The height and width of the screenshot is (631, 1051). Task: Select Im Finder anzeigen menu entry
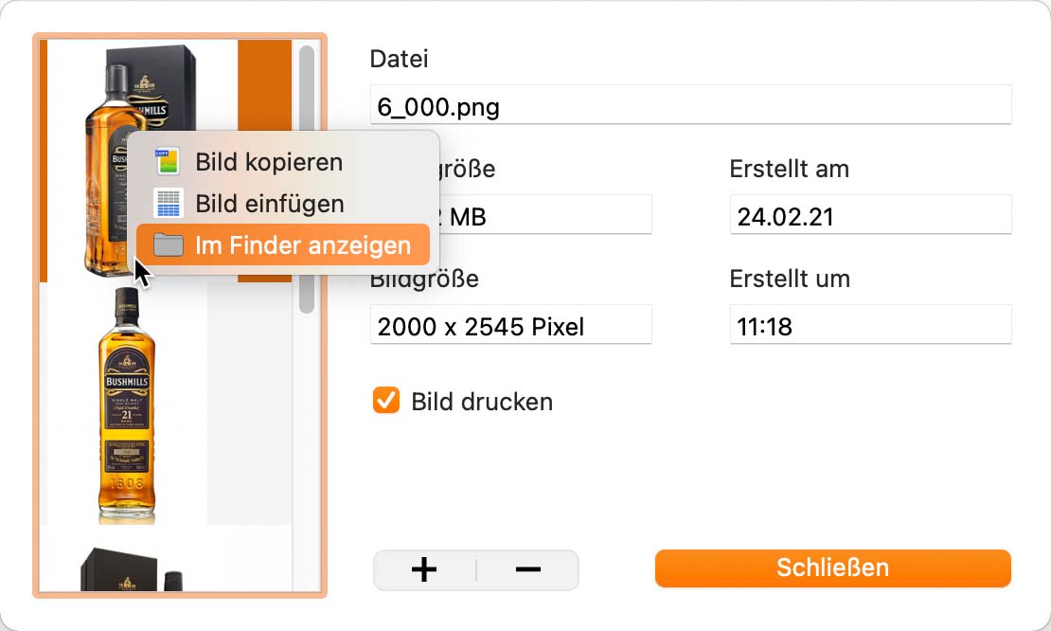point(283,244)
